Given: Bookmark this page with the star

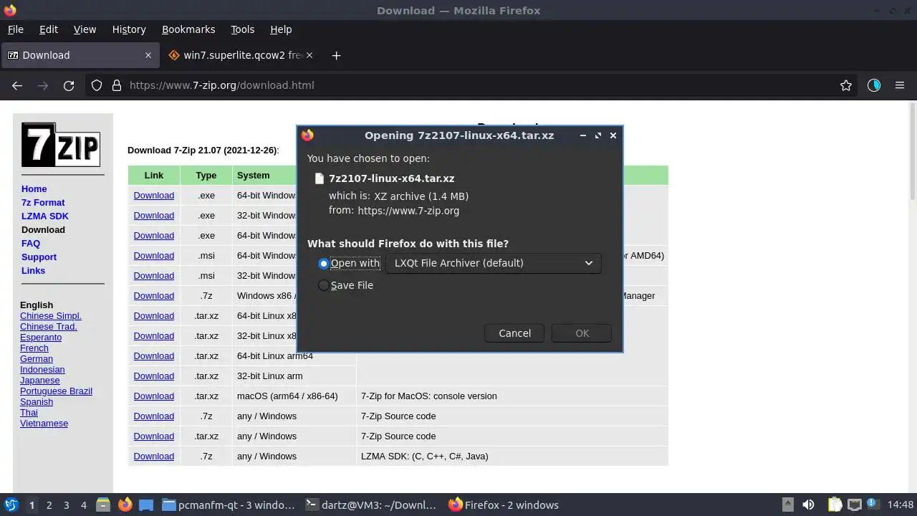Looking at the screenshot, I should [x=846, y=85].
